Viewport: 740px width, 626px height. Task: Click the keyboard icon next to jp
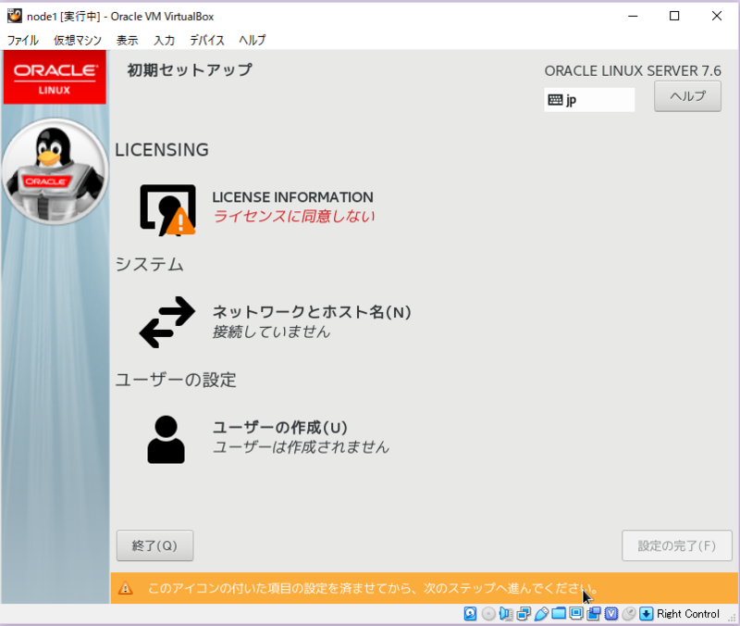[555, 100]
